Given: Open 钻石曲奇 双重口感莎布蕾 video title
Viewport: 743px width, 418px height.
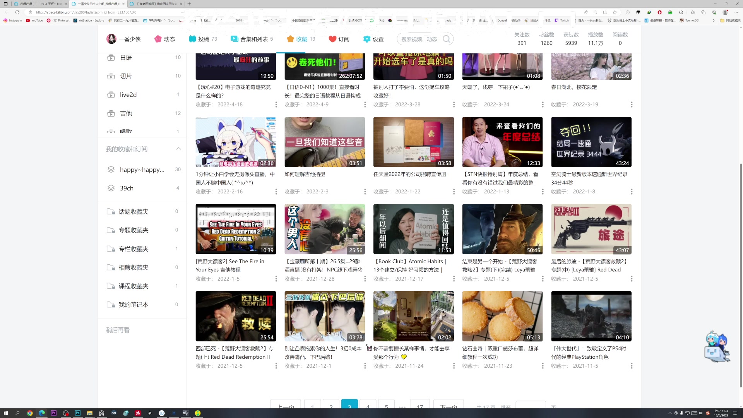Looking at the screenshot, I should coord(501,353).
